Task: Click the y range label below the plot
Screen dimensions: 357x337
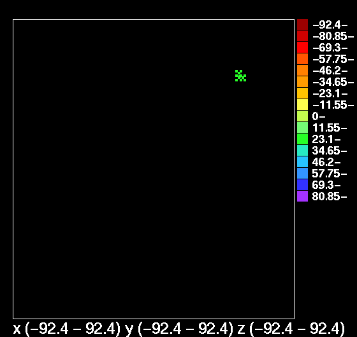Action: click(x=179, y=329)
